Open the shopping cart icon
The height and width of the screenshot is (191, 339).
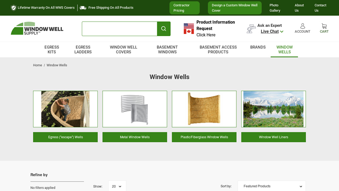tap(324, 26)
